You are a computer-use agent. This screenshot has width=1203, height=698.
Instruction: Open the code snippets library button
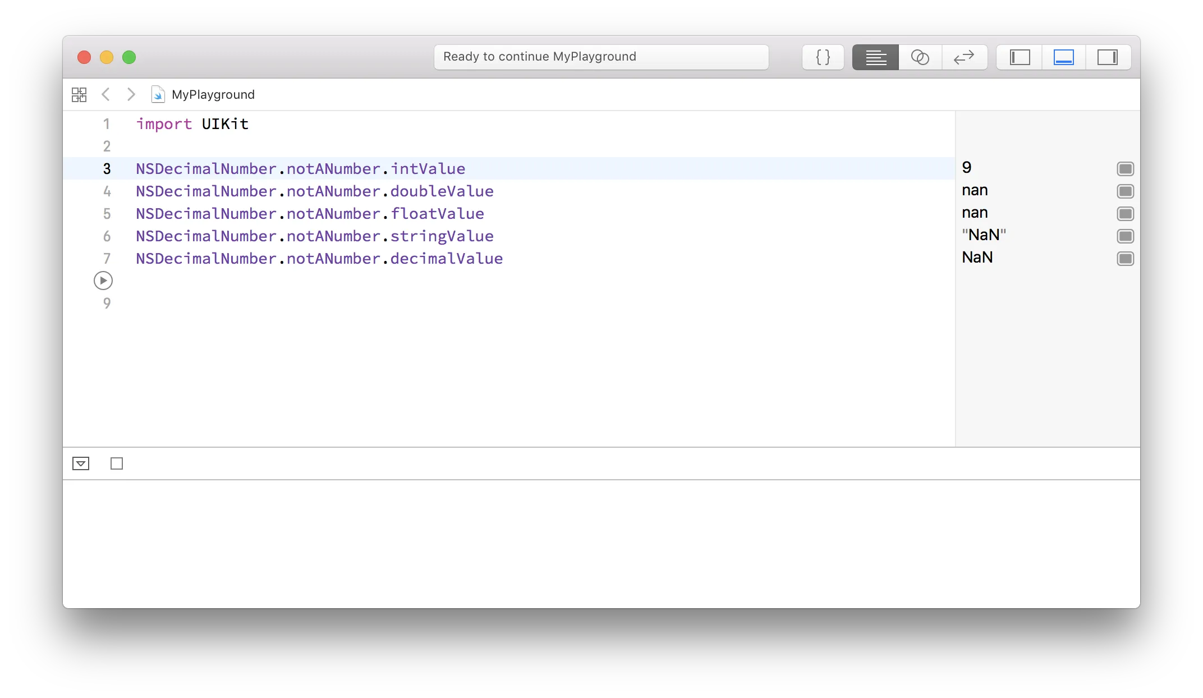823,57
